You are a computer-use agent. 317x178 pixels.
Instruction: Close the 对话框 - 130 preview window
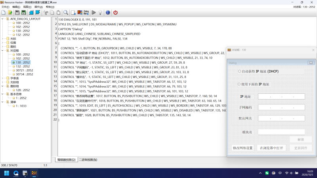(313, 50)
